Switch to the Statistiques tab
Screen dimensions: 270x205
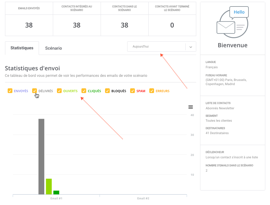(22, 48)
